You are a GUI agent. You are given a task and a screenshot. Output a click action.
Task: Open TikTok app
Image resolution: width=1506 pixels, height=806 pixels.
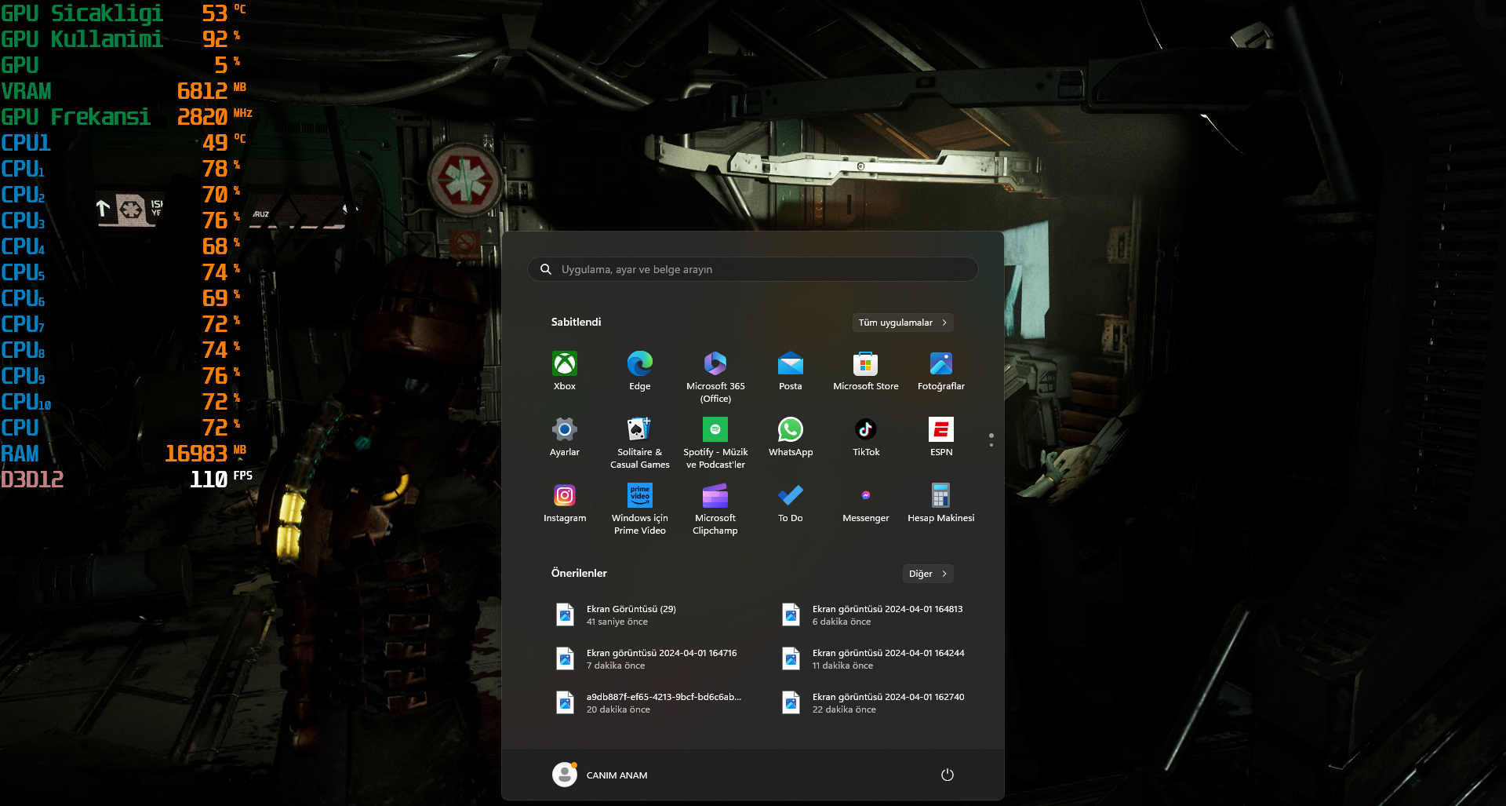[866, 437]
